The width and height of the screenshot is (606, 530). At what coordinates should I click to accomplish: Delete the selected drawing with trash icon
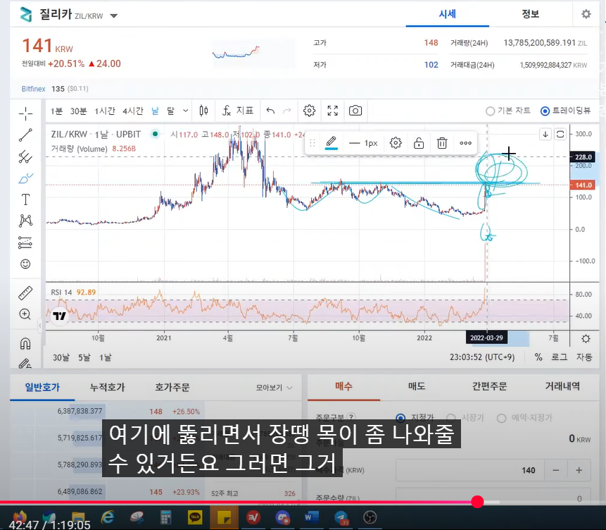(x=442, y=143)
